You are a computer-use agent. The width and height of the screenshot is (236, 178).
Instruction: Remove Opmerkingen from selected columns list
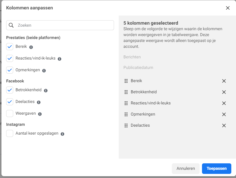(x=224, y=114)
